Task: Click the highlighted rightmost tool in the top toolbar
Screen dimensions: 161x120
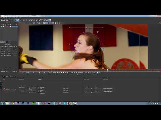Action: [x=50, y=20]
